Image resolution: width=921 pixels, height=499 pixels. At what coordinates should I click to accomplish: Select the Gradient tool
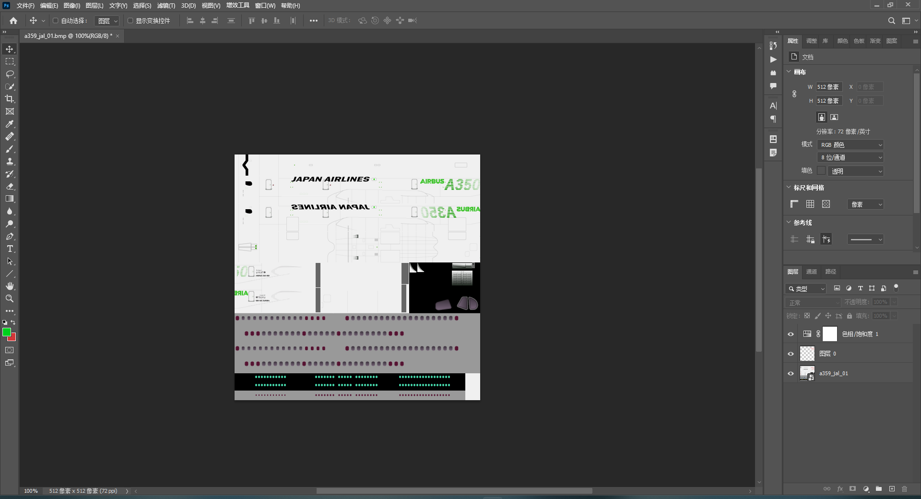(10, 199)
